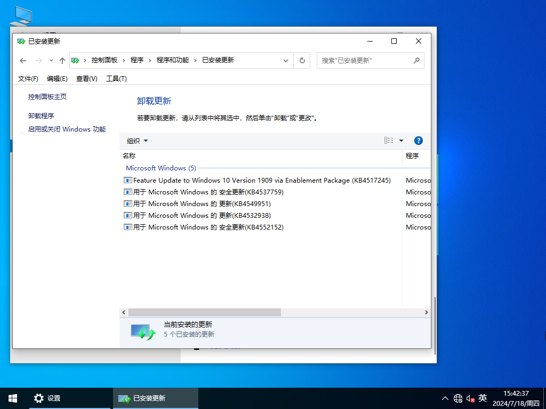Click the back navigation arrow

[22, 60]
